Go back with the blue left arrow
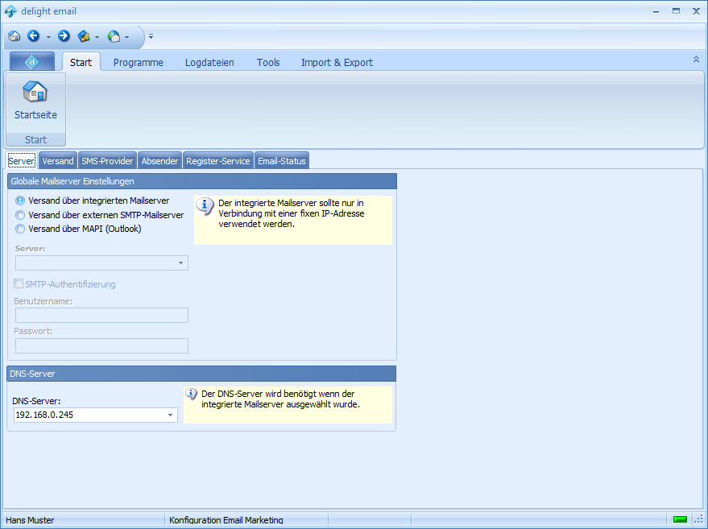The image size is (708, 529). tap(33, 36)
